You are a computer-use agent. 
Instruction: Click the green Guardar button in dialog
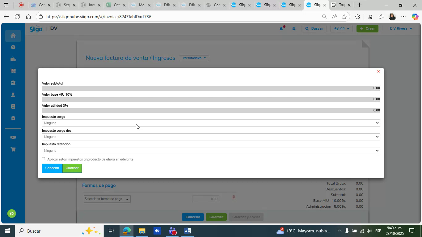pos(72,168)
